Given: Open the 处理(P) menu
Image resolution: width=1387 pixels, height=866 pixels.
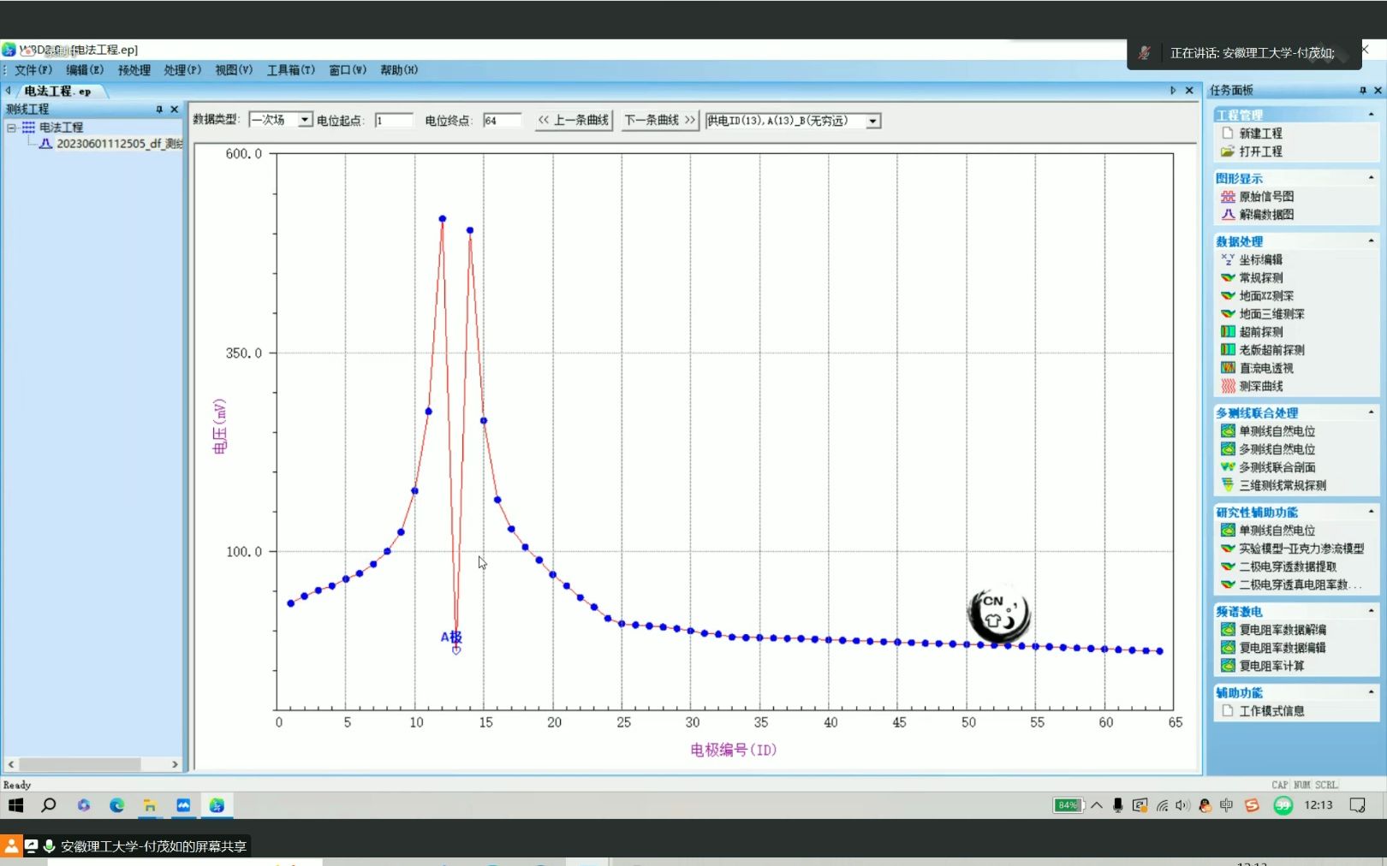Looking at the screenshot, I should click(x=182, y=70).
